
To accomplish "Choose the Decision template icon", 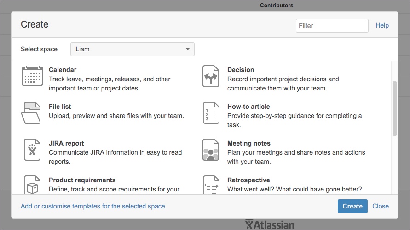I will tap(211, 76).
